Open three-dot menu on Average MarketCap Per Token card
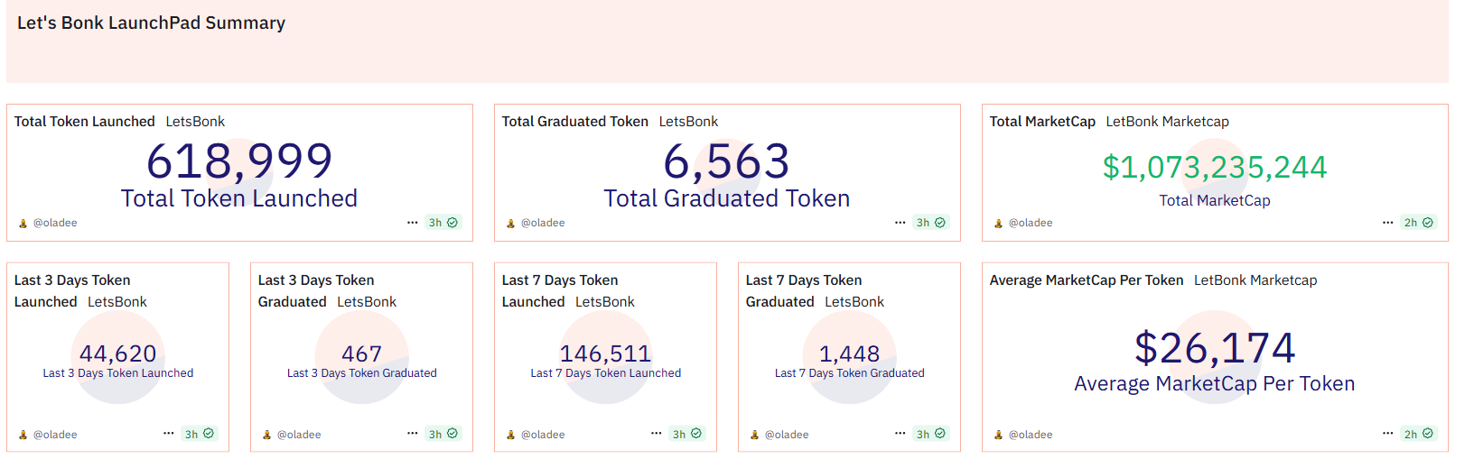Screen dimensions: 1474x468 (x=1387, y=433)
